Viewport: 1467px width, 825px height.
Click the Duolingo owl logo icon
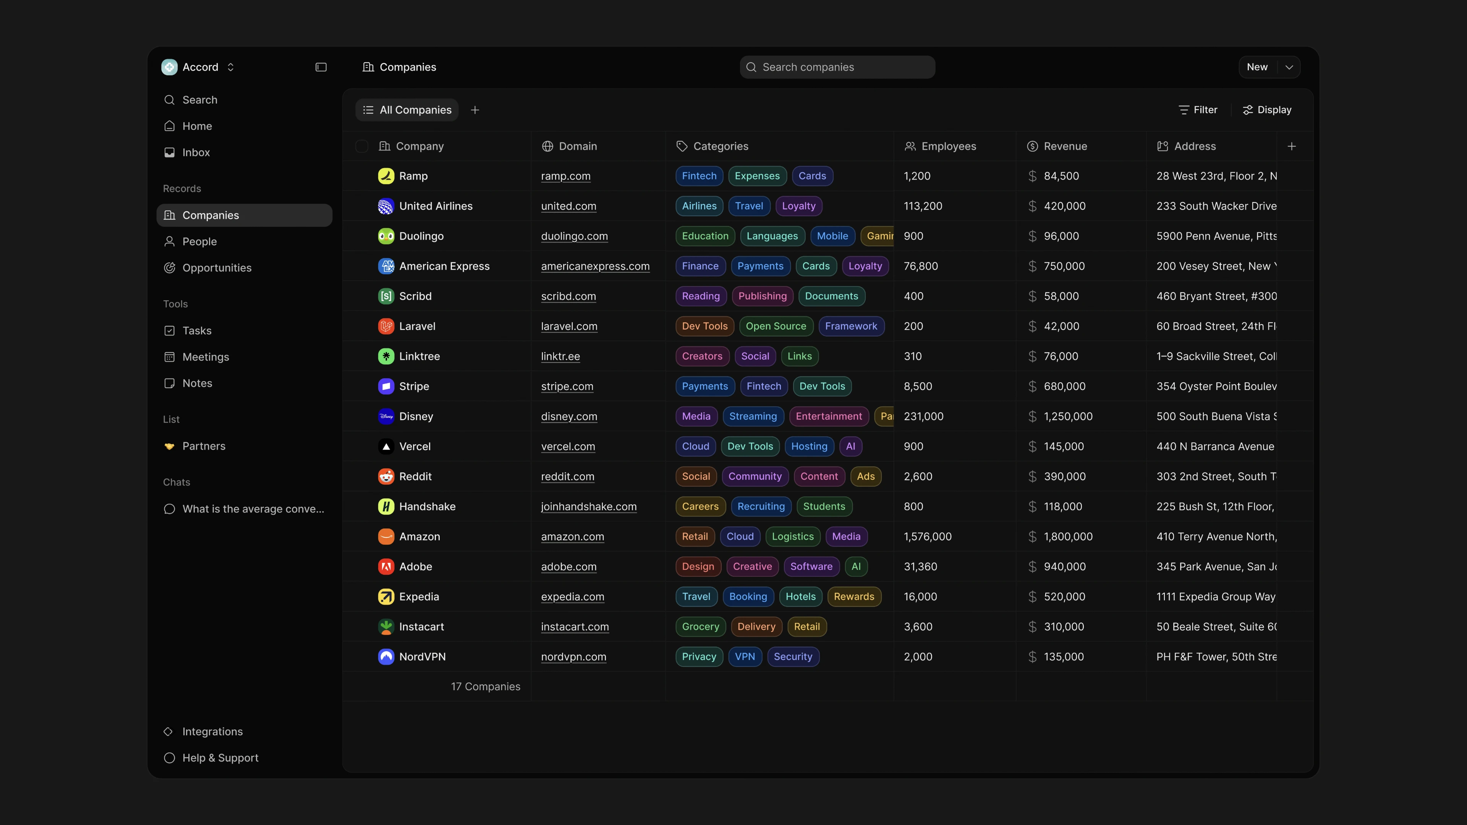[x=386, y=236]
